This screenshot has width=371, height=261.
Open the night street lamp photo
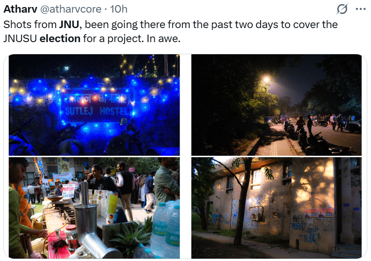tap(276, 105)
